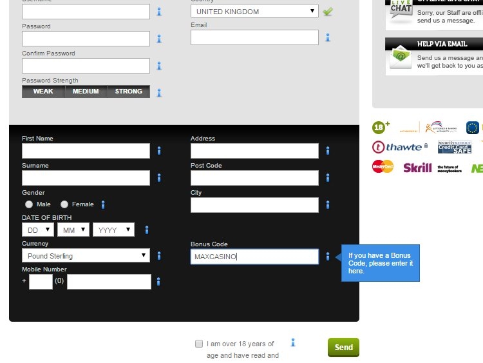This screenshot has width=483, height=363.
Task: Expand the YYYY birth year dropdown
Action: click(113, 230)
